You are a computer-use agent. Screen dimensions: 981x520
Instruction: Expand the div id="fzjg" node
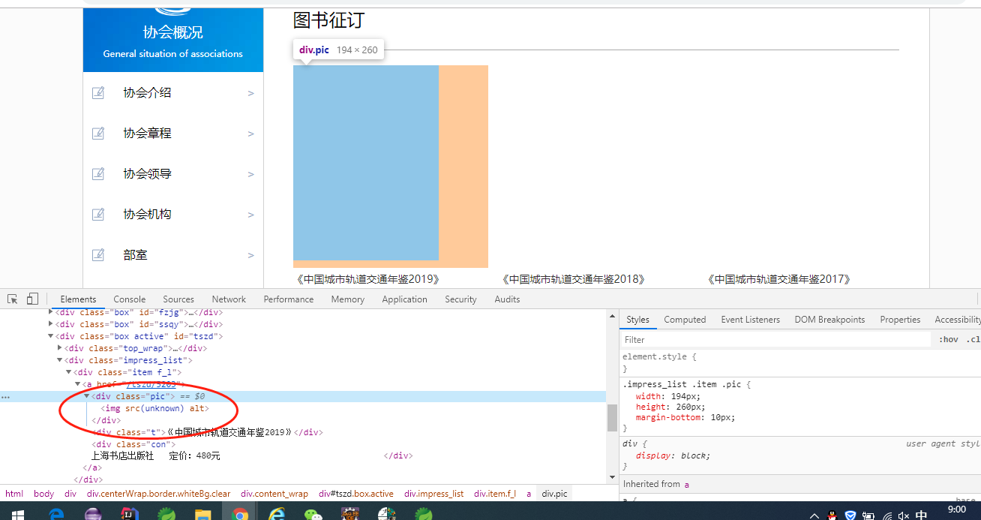coord(51,312)
